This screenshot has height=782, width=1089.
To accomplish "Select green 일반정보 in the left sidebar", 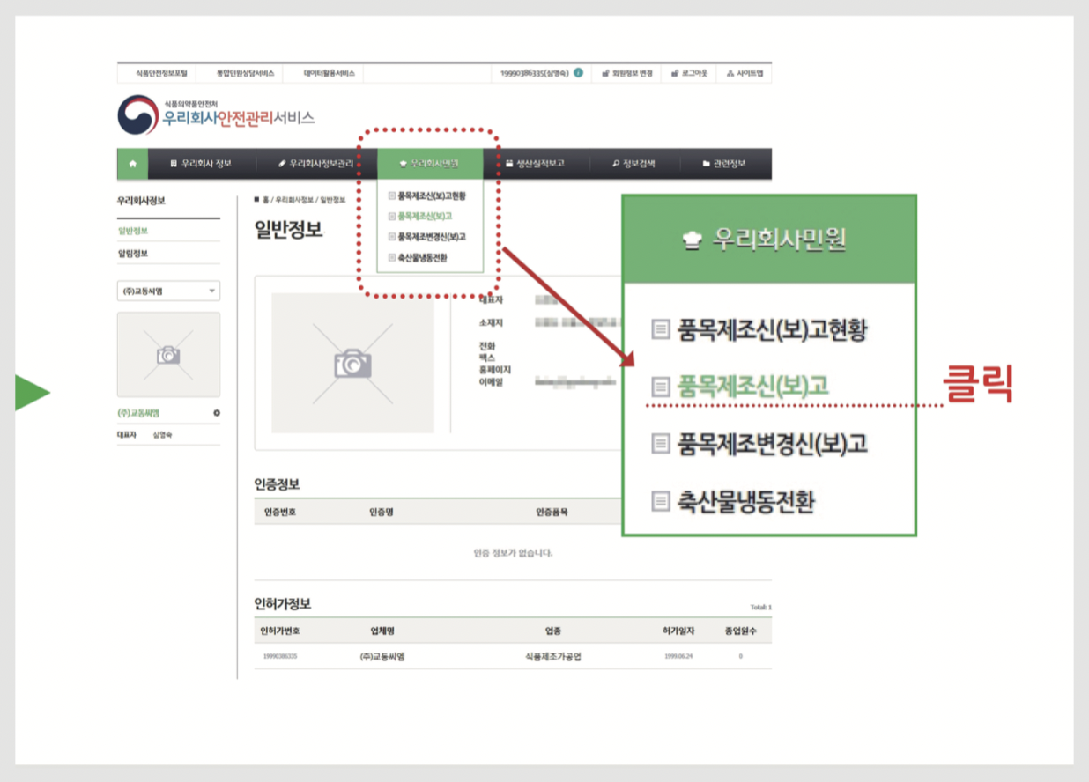I will click(x=133, y=231).
